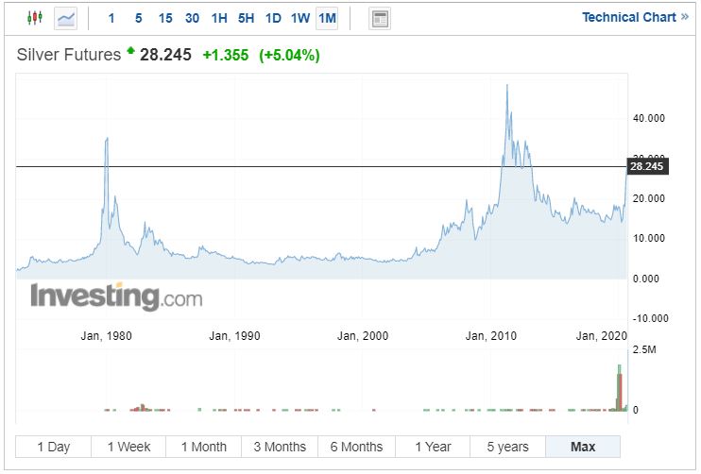Switch range to 3 Months
The height and width of the screenshot is (474, 701).
pyautogui.click(x=280, y=447)
